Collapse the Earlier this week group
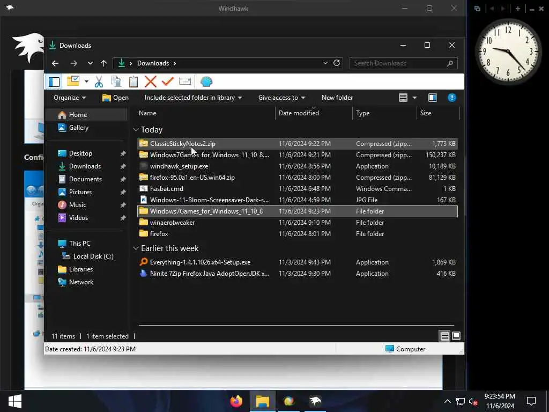 136,248
